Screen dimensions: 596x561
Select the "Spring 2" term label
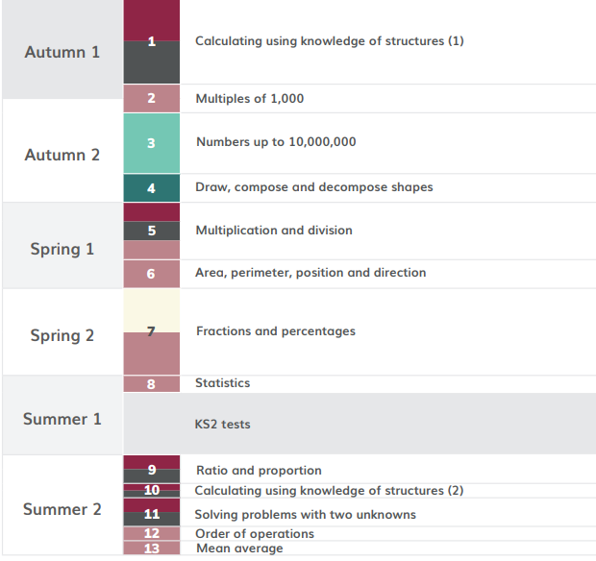pyautogui.click(x=62, y=335)
